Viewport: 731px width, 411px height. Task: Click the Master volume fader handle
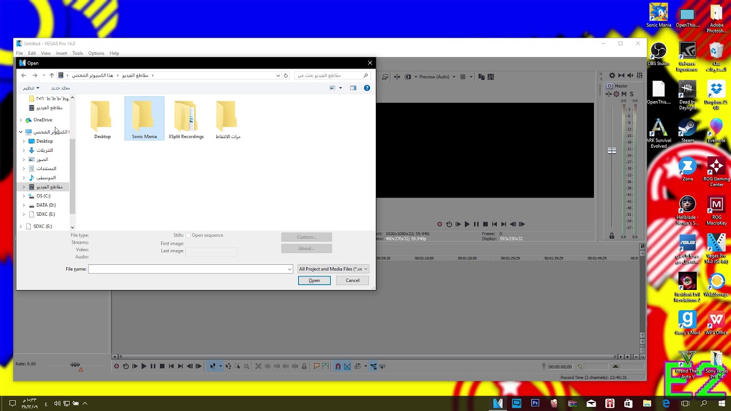612,151
